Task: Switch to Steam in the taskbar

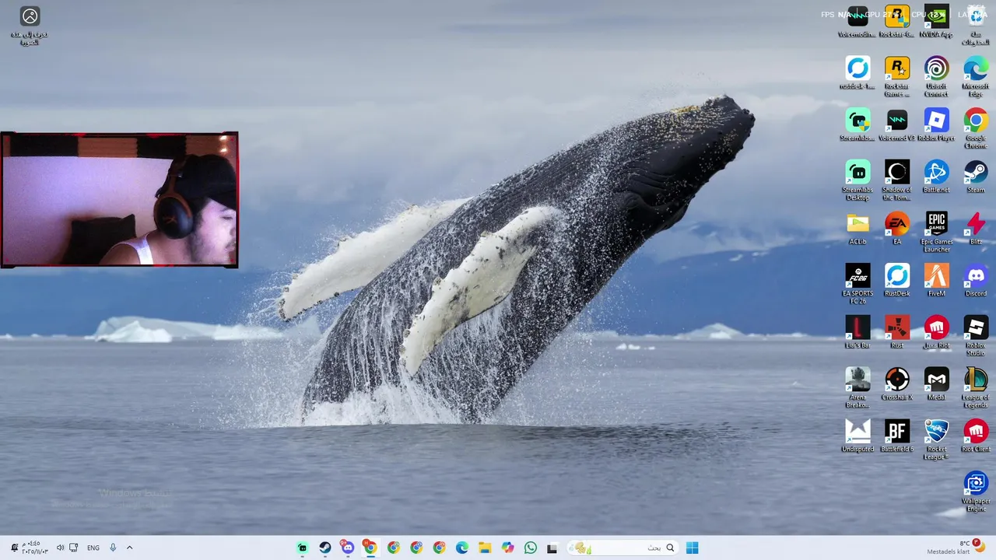Action: pyautogui.click(x=325, y=548)
